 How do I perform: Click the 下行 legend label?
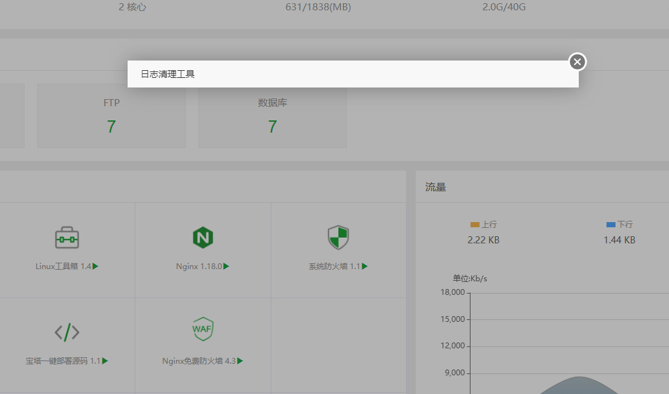click(x=625, y=224)
